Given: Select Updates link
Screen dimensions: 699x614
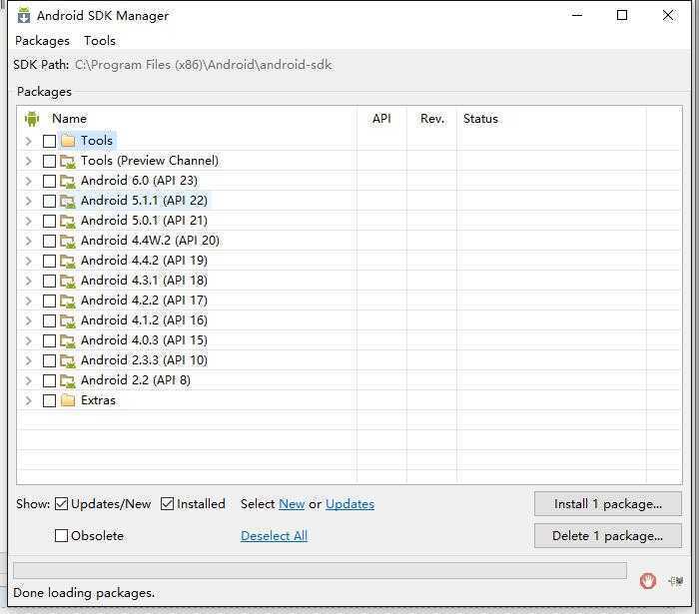Looking at the screenshot, I should point(349,504).
